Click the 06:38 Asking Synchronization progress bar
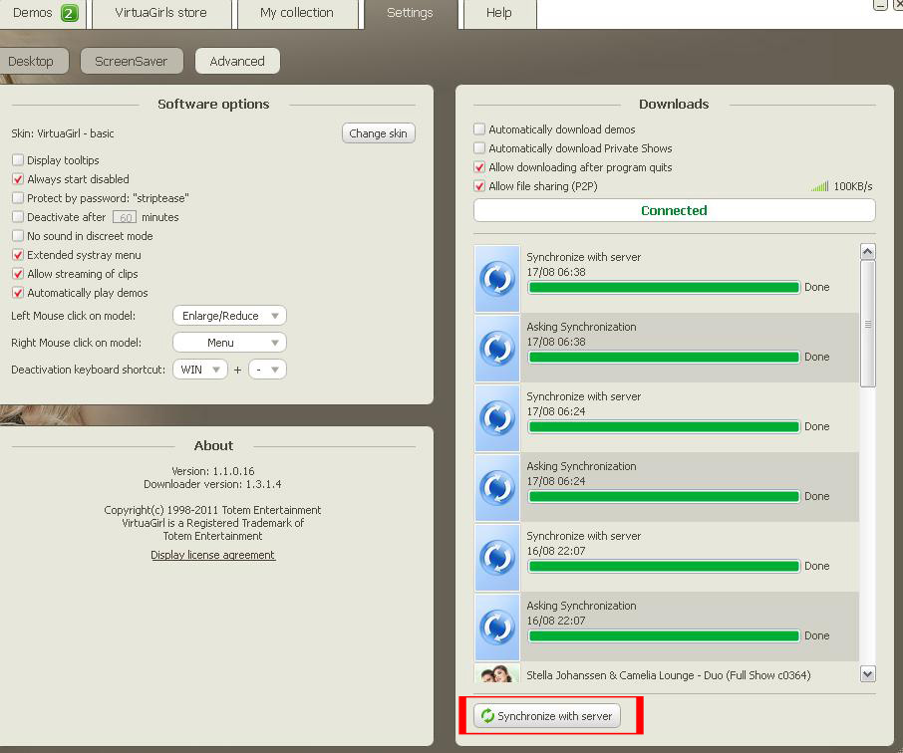Screen dimensions: 903x753 pos(663,357)
